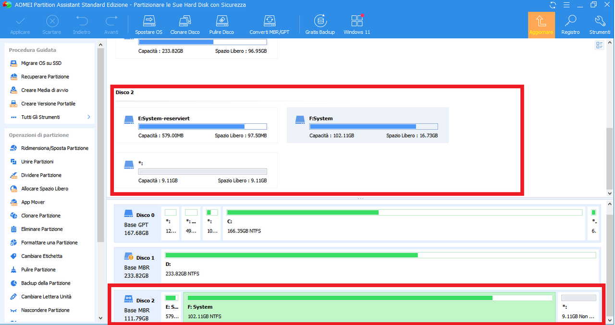This screenshot has width=615, height=325.
Task: Select D: 233.82GB NTFS partition block
Action: point(381,265)
